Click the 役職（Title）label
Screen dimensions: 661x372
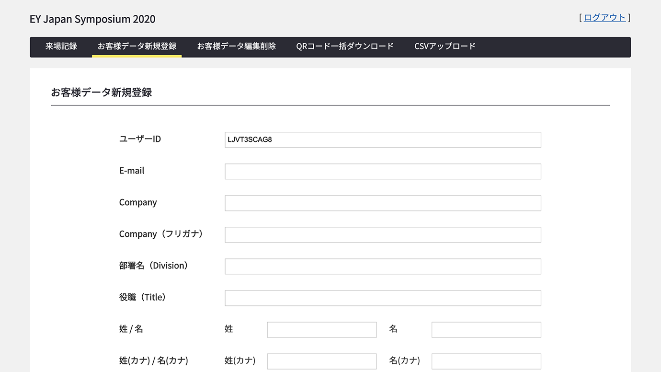pyautogui.click(x=143, y=297)
